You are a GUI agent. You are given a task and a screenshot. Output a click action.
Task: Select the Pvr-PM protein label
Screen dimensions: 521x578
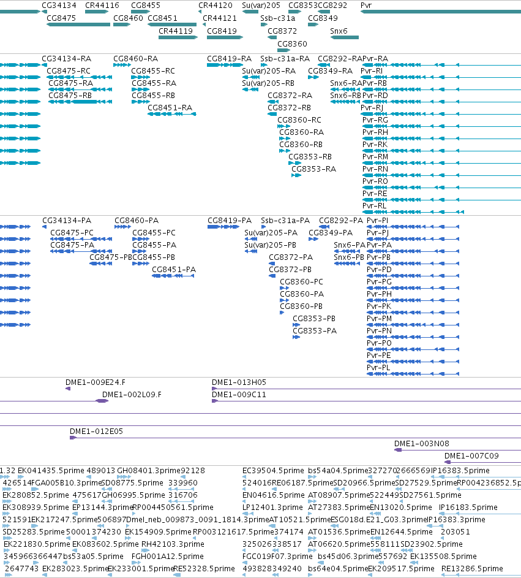coord(379,319)
